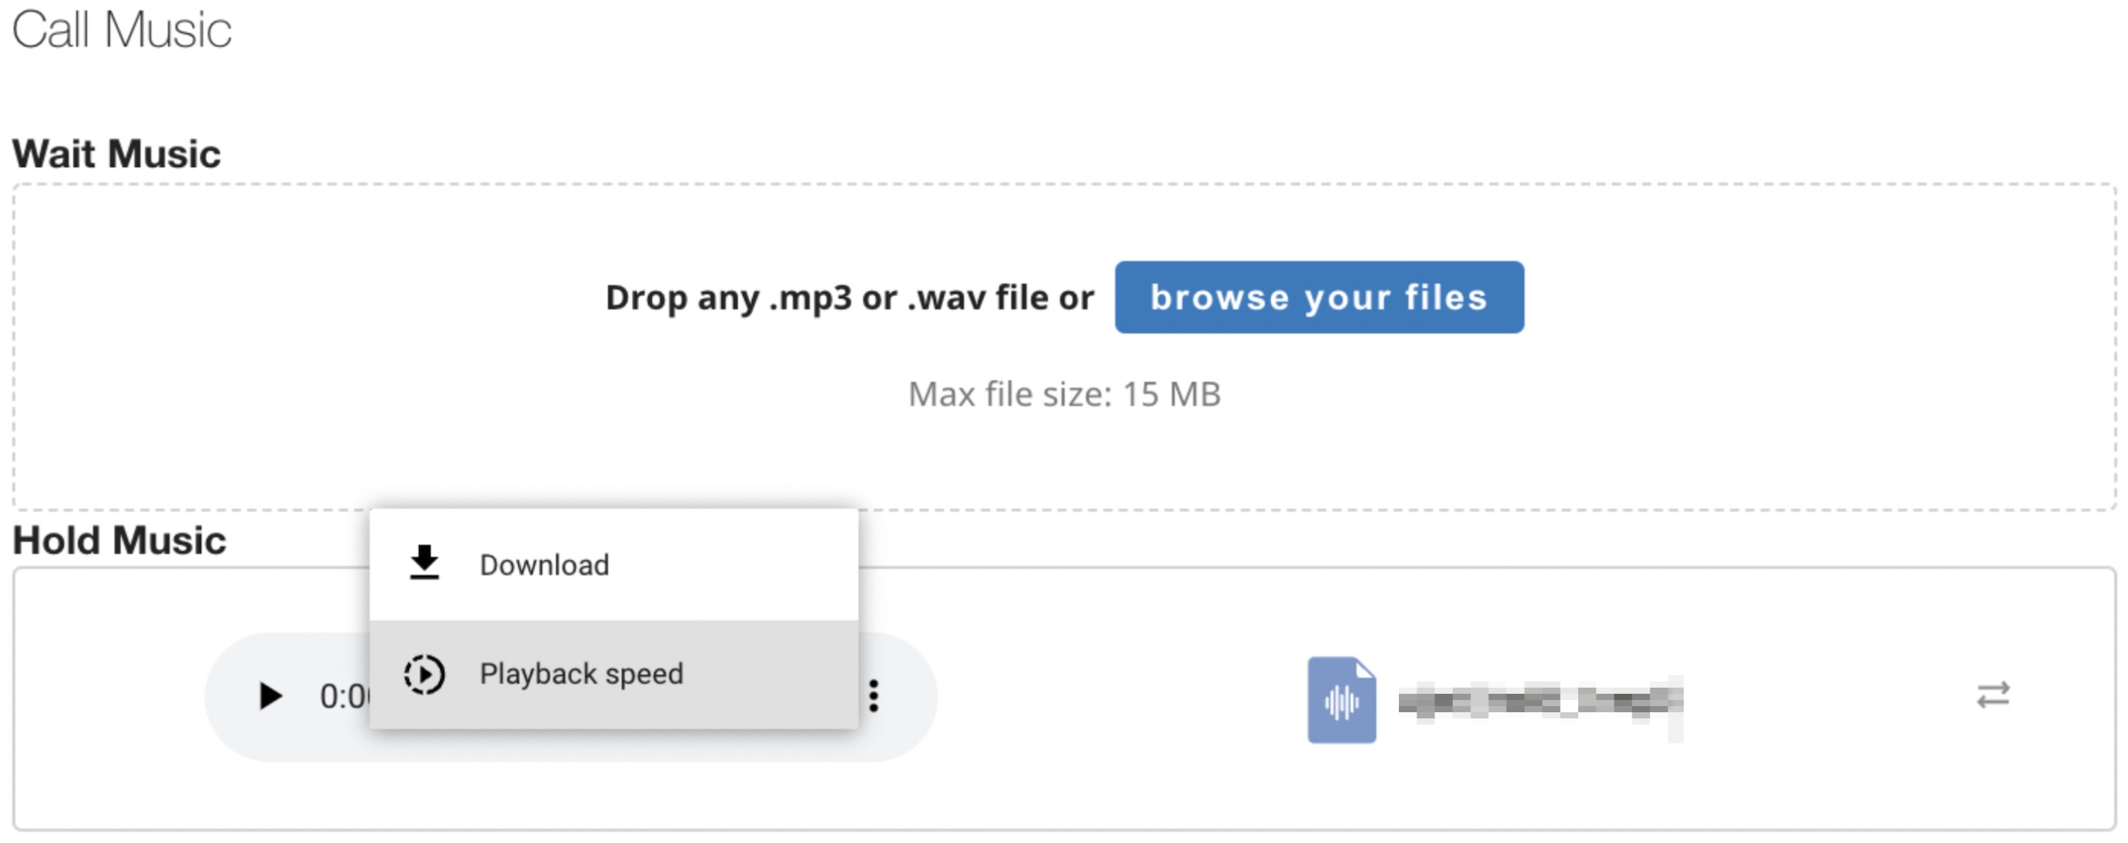Click the replace file arrows icon
Image resolution: width=2128 pixels, height=843 pixels.
[x=1992, y=695]
